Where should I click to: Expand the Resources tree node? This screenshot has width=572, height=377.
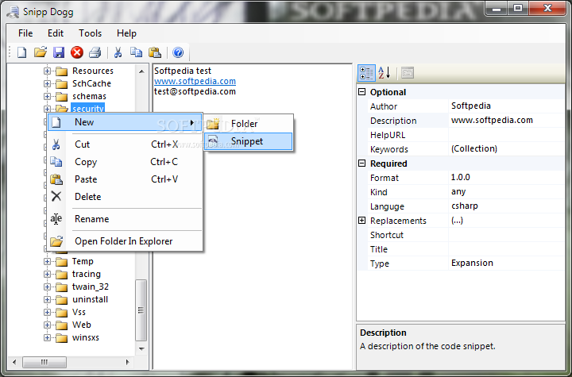[47, 71]
